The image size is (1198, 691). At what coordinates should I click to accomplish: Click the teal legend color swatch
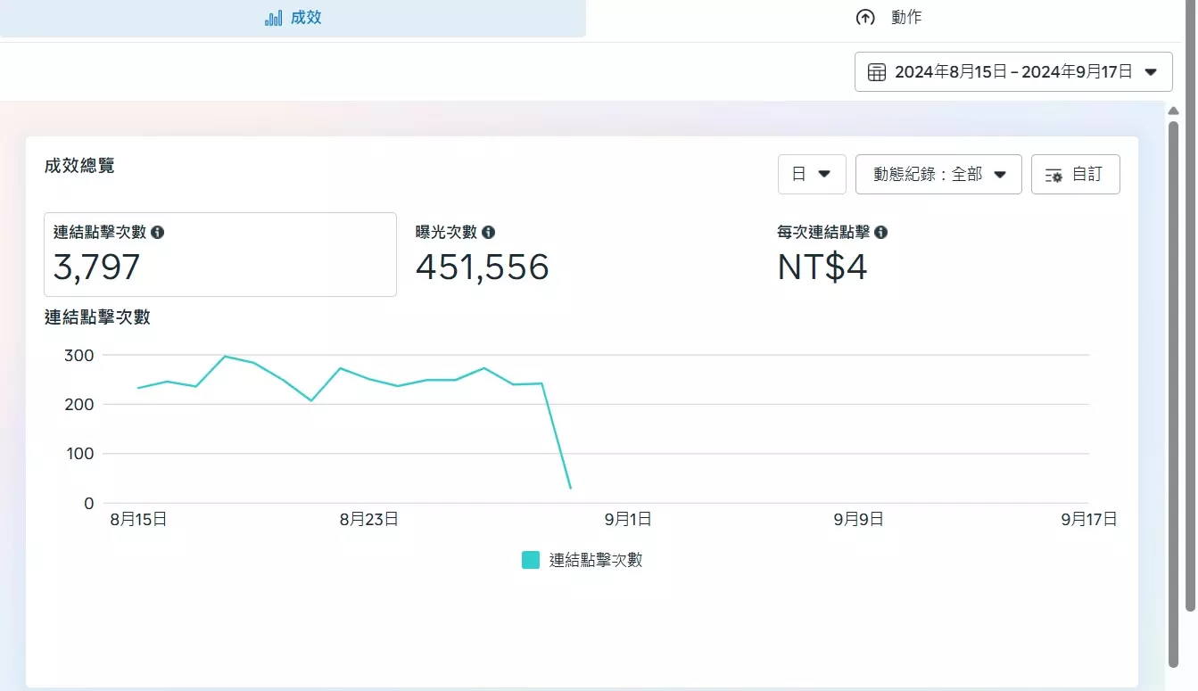[531, 560]
